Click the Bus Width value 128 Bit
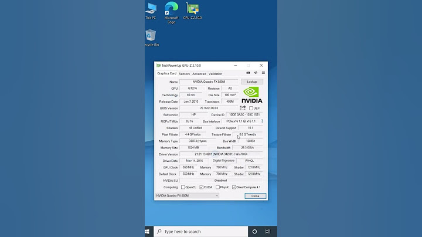The width and height of the screenshot is (422, 237). click(x=250, y=141)
